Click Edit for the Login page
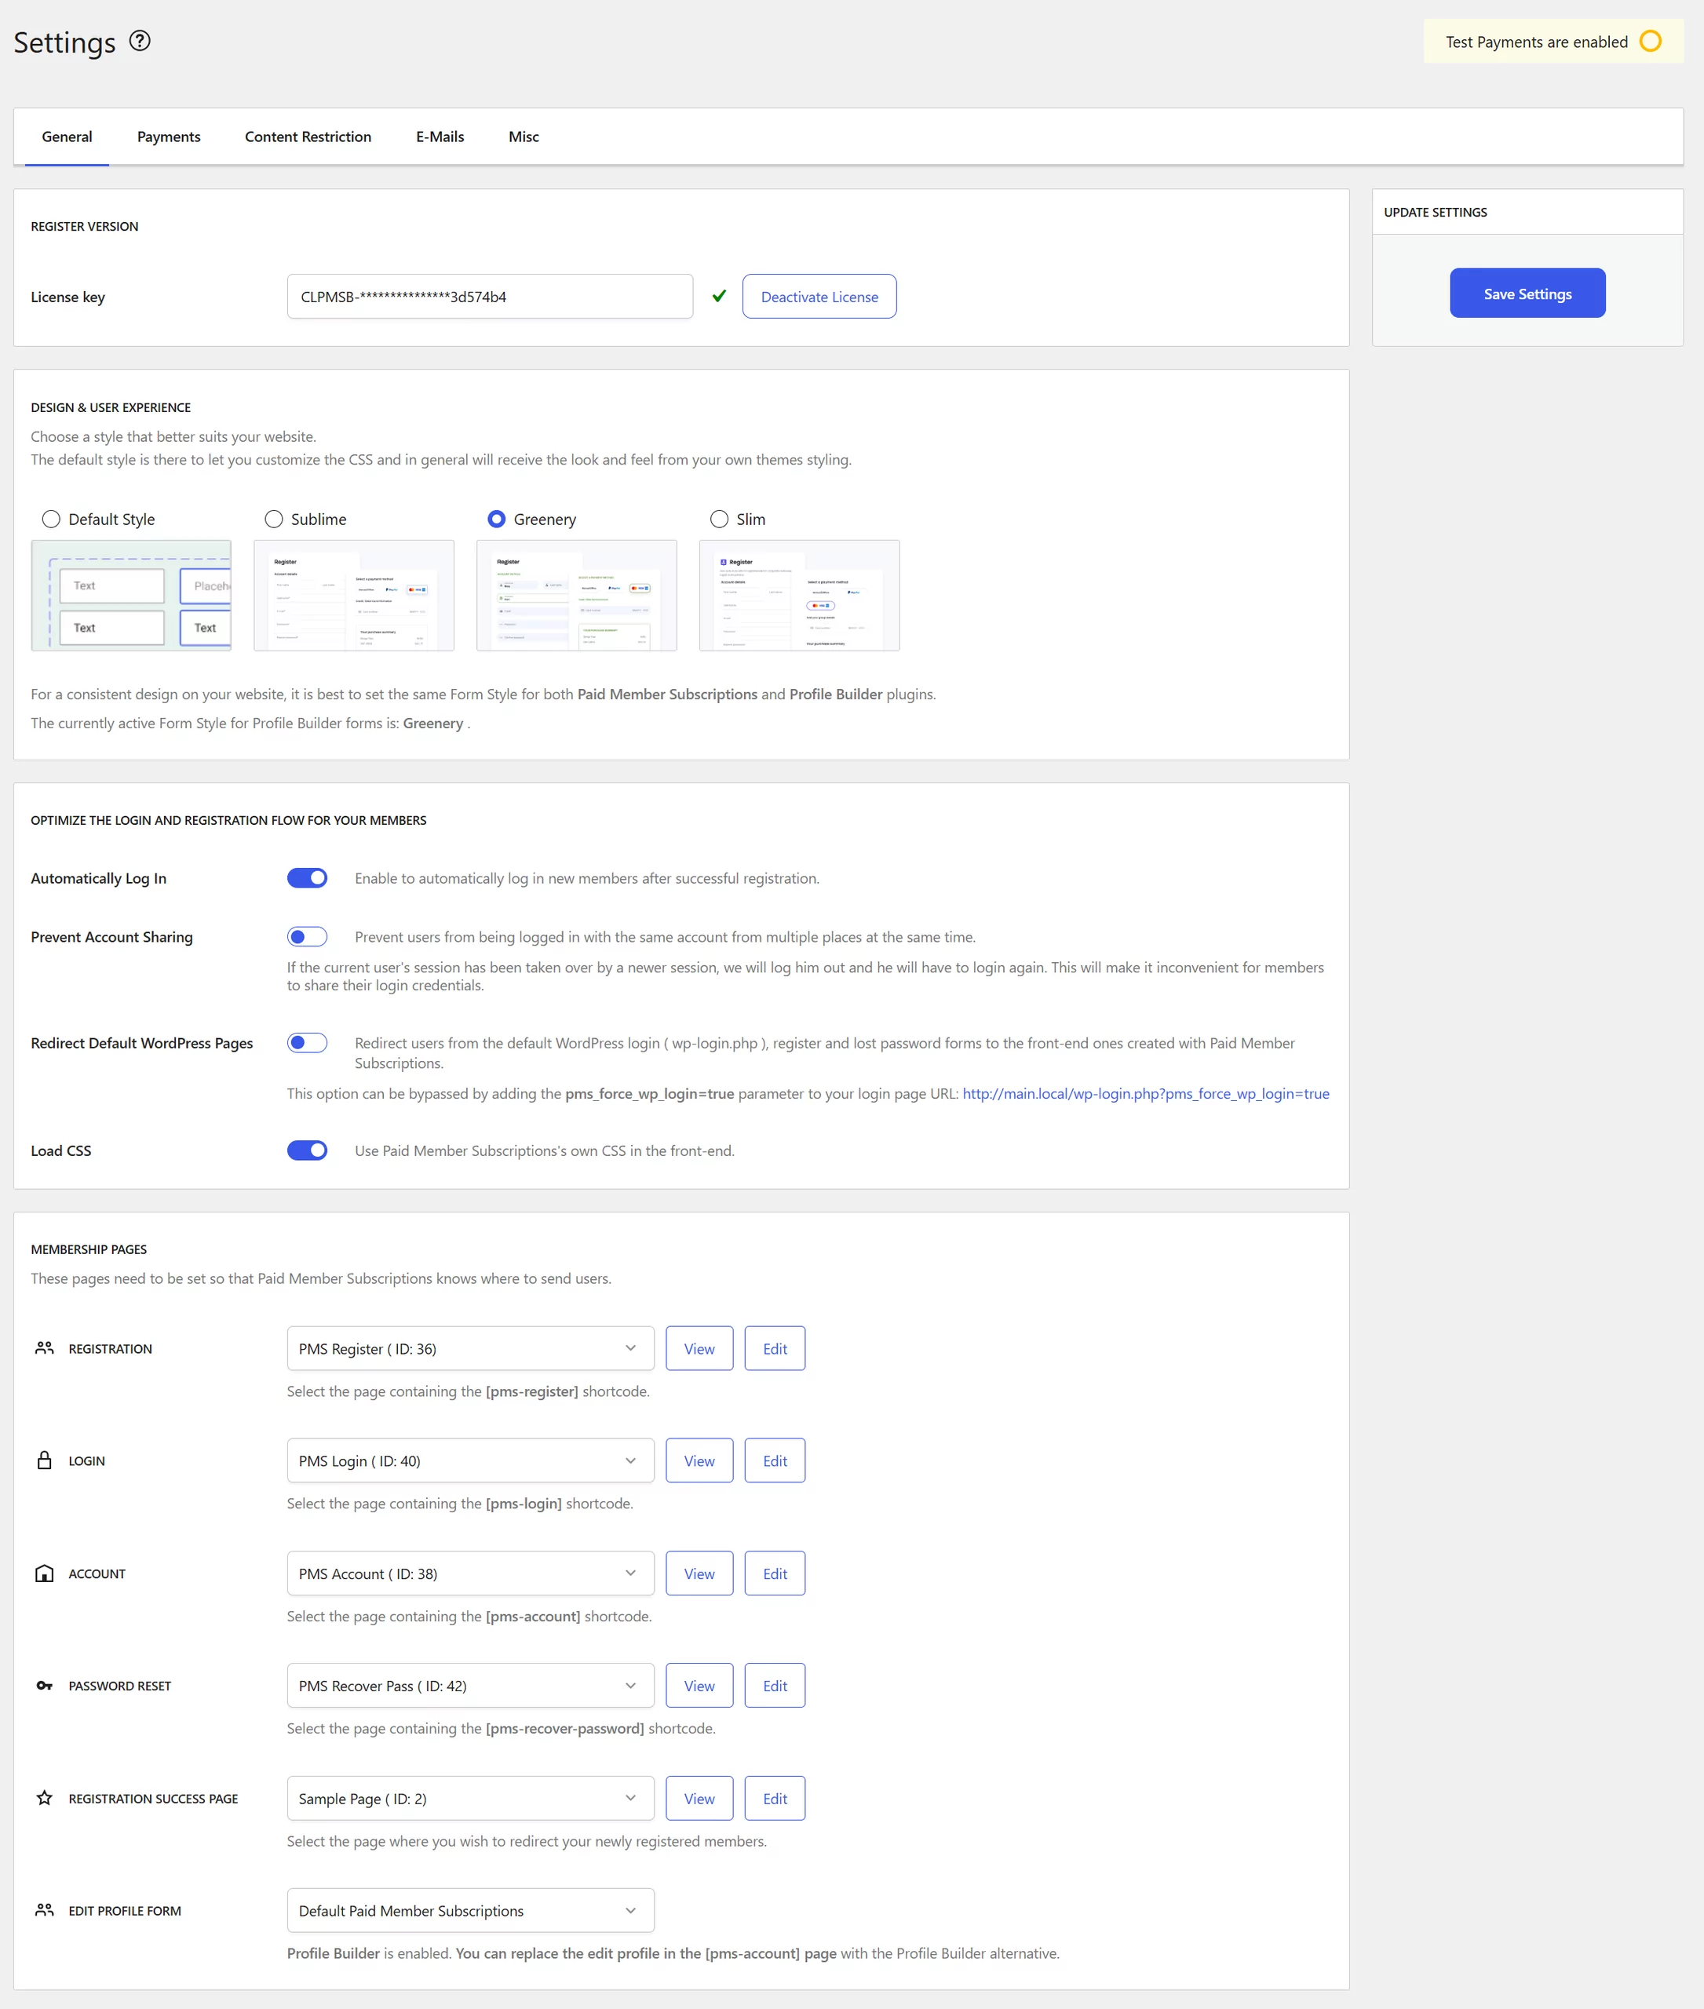 click(775, 1460)
